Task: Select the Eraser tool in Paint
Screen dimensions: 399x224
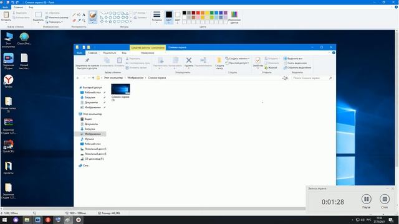Action: click(74, 21)
